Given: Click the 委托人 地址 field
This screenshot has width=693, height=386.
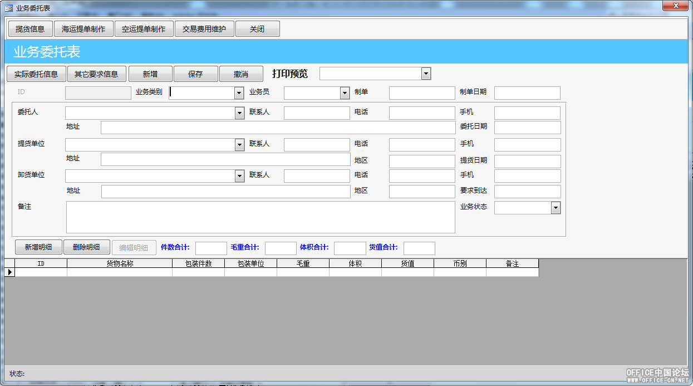Looking at the screenshot, I should click(x=278, y=128).
